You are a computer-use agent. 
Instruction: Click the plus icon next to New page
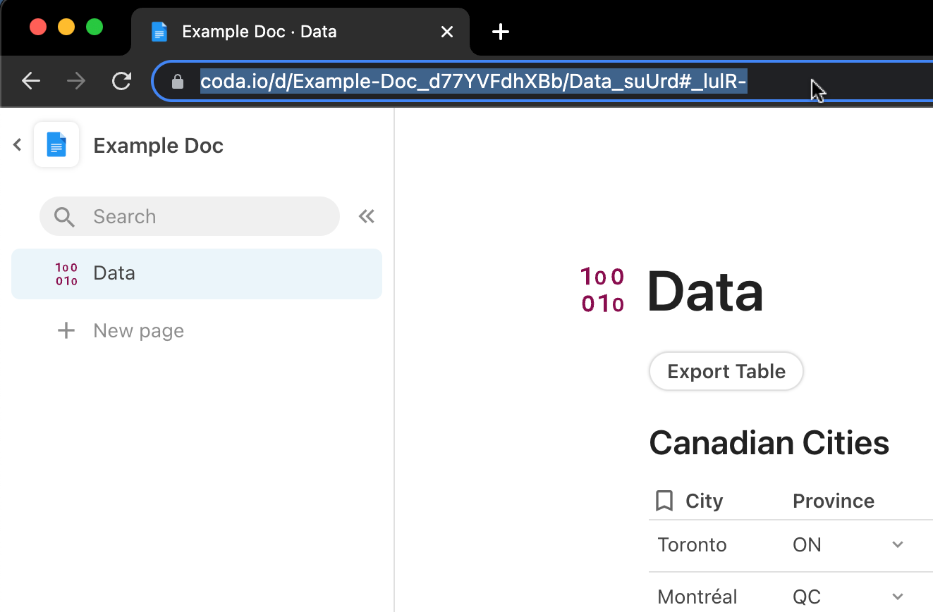[x=66, y=330]
